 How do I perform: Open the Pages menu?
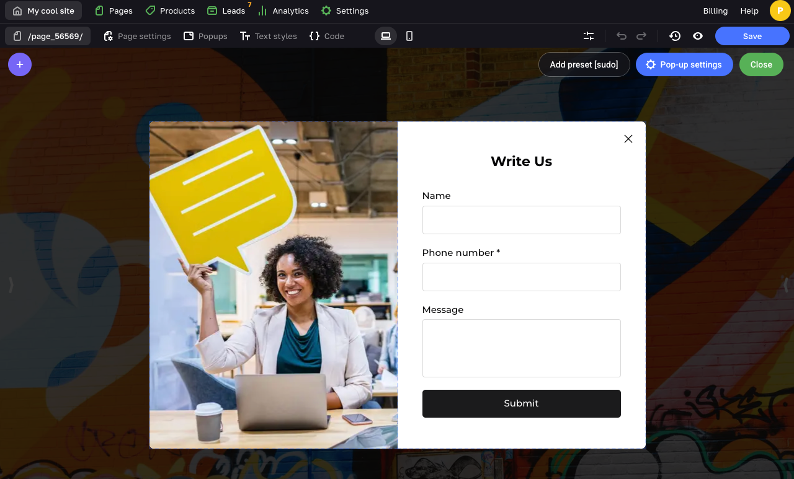(x=114, y=11)
